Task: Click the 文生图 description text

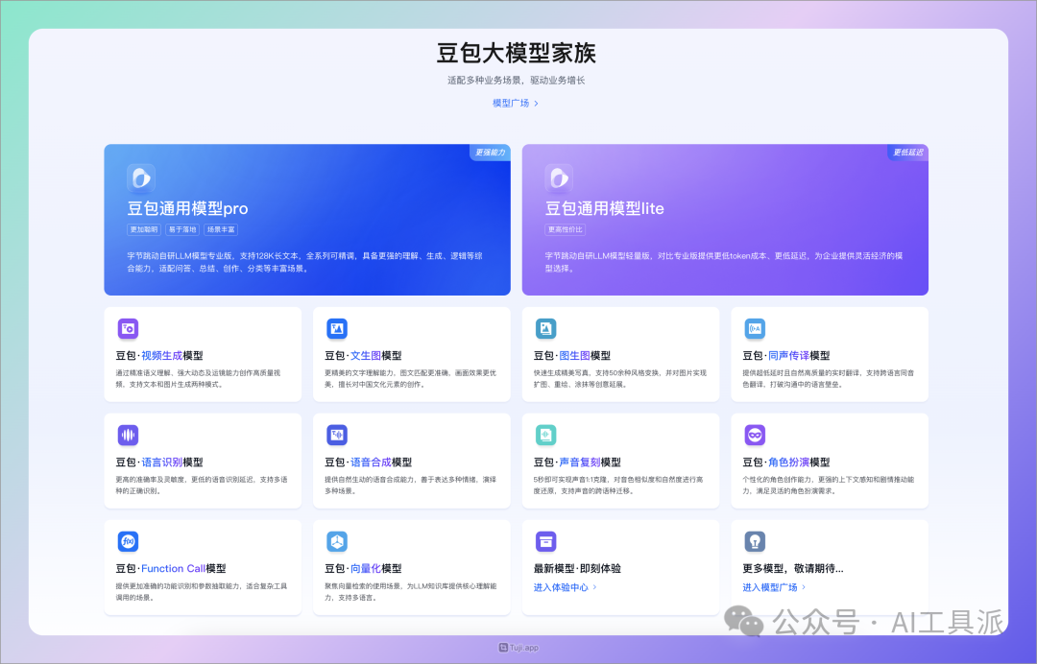Action: (x=410, y=379)
